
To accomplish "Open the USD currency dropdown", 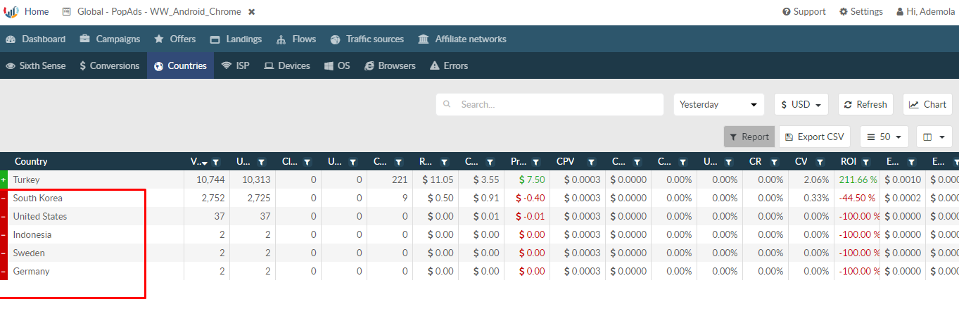I will point(801,104).
